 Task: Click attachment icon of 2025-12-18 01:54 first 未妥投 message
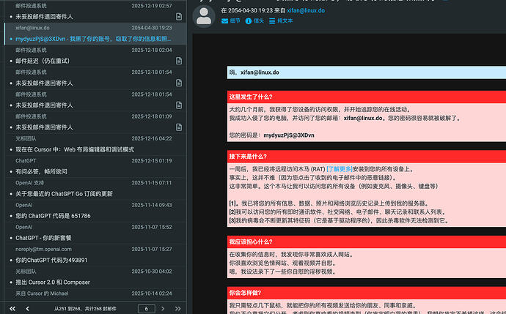(x=179, y=83)
